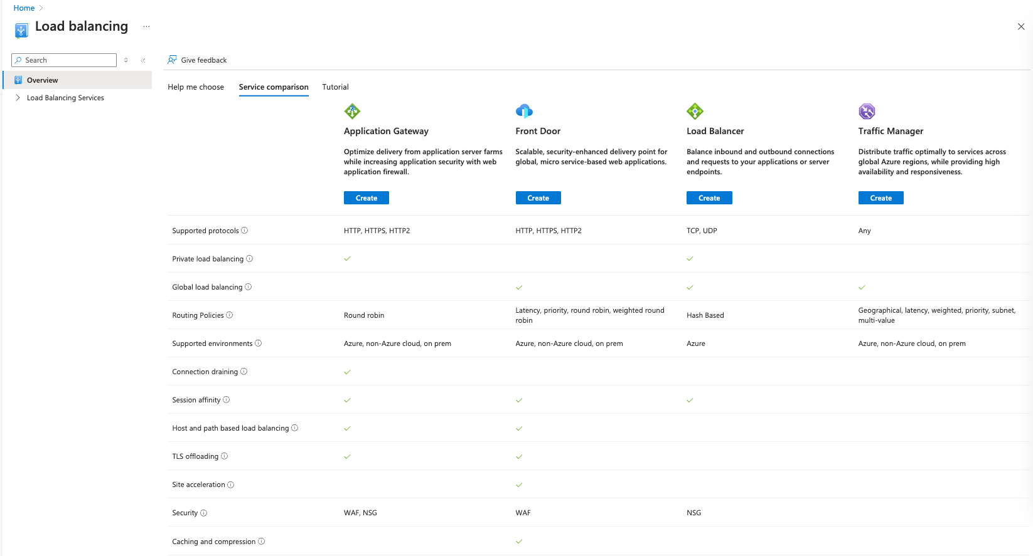
Task: Click the Front Door cloud icon
Action: coord(524,112)
